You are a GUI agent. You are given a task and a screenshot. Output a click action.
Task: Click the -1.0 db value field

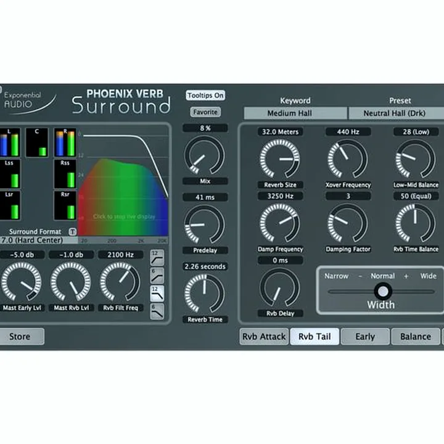pyautogui.click(x=72, y=255)
